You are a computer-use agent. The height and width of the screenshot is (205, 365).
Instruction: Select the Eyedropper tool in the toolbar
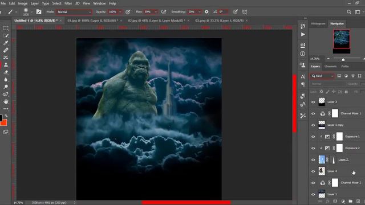6,43
